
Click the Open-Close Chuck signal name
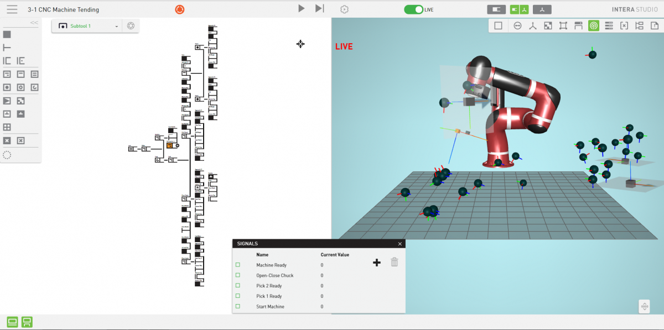click(x=274, y=275)
